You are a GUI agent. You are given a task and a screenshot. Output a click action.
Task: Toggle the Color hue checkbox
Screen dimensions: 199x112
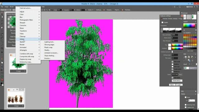coord(173,67)
